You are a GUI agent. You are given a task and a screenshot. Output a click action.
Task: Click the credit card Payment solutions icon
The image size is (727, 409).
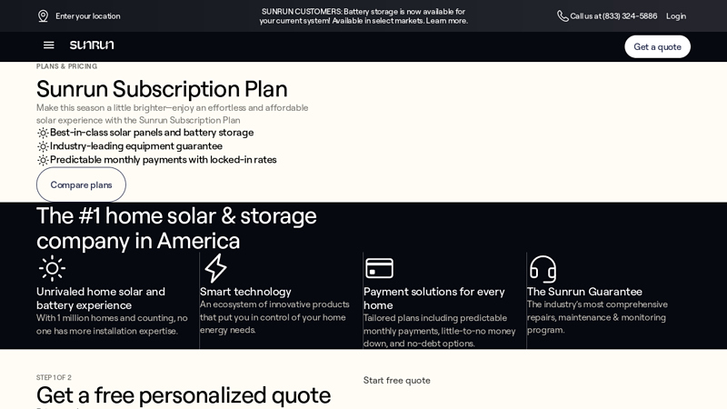[x=379, y=268]
